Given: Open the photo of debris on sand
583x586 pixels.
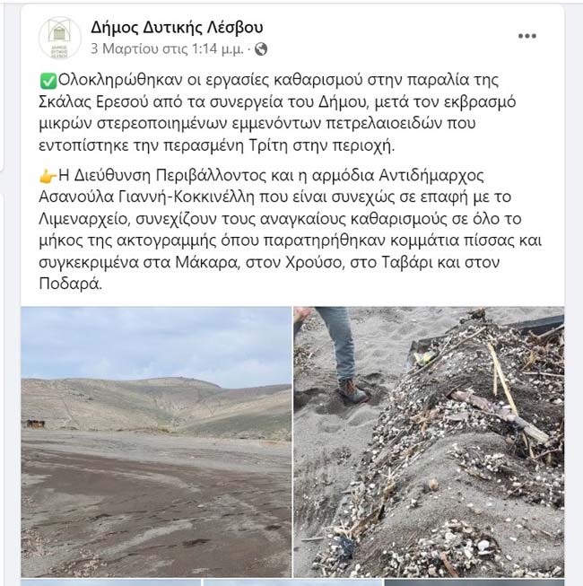Looking at the screenshot, I should tap(429, 442).
